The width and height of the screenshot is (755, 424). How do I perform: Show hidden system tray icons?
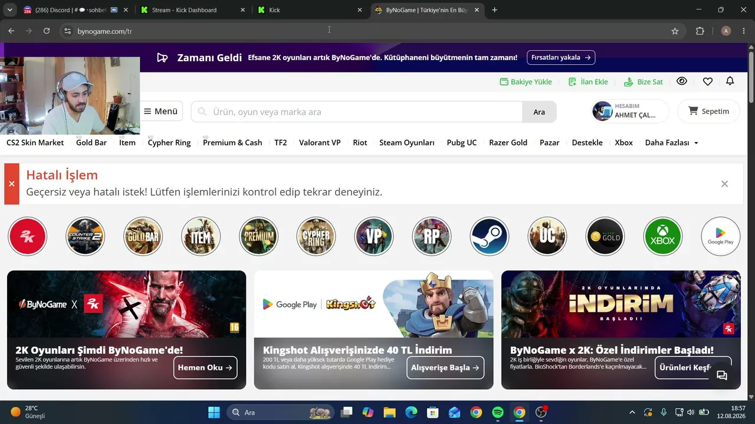632,412
